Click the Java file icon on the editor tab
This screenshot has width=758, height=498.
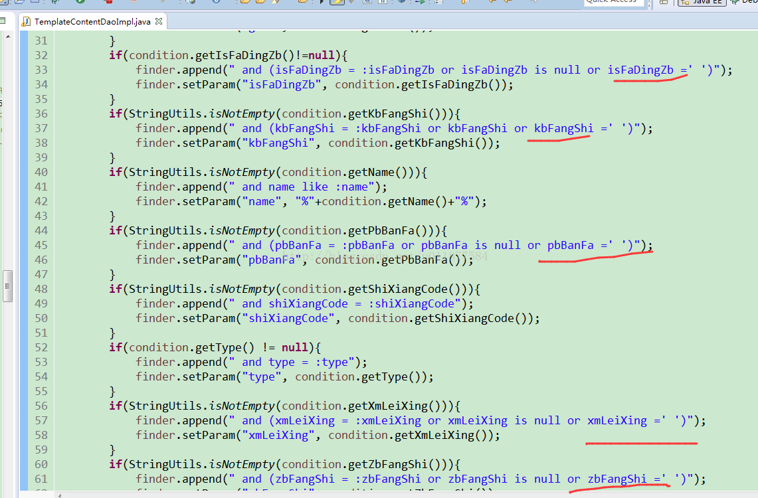pos(27,22)
